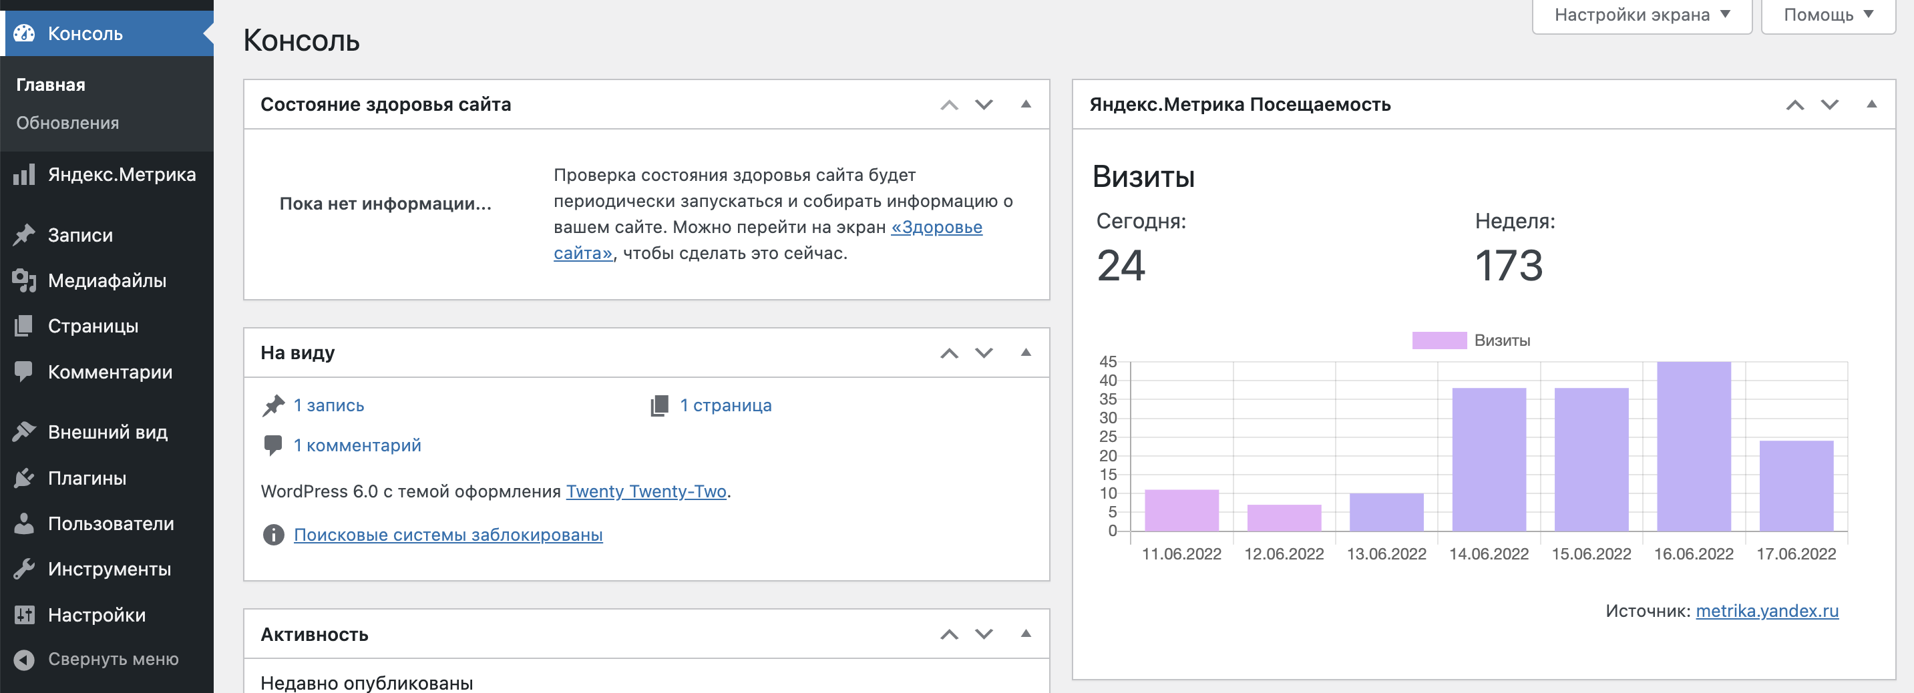Open the Записи menu
The width and height of the screenshot is (1914, 693).
pos(107,235)
